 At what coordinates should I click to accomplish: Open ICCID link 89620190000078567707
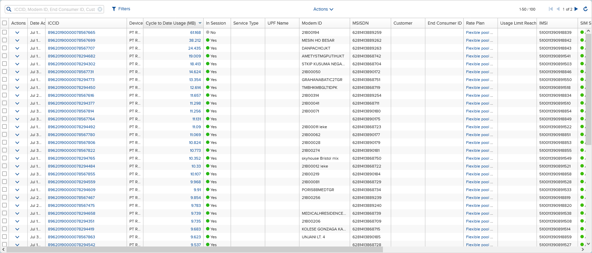point(71,48)
